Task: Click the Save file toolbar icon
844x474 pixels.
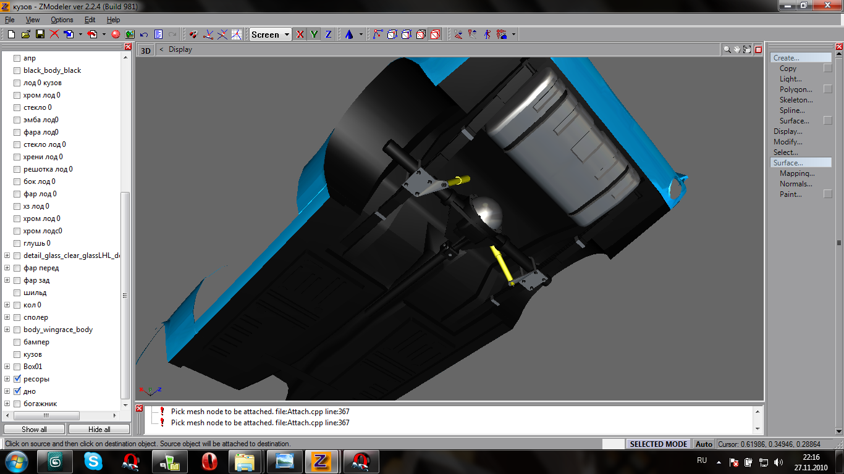Action: tap(40, 35)
